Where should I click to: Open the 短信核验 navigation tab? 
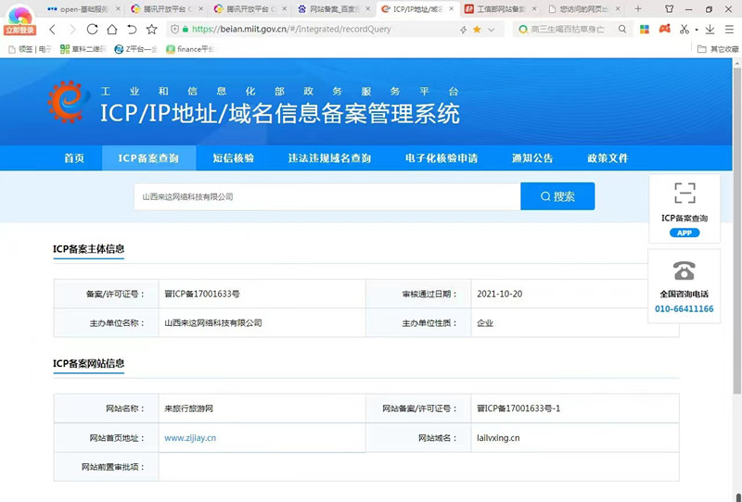coord(233,158)
